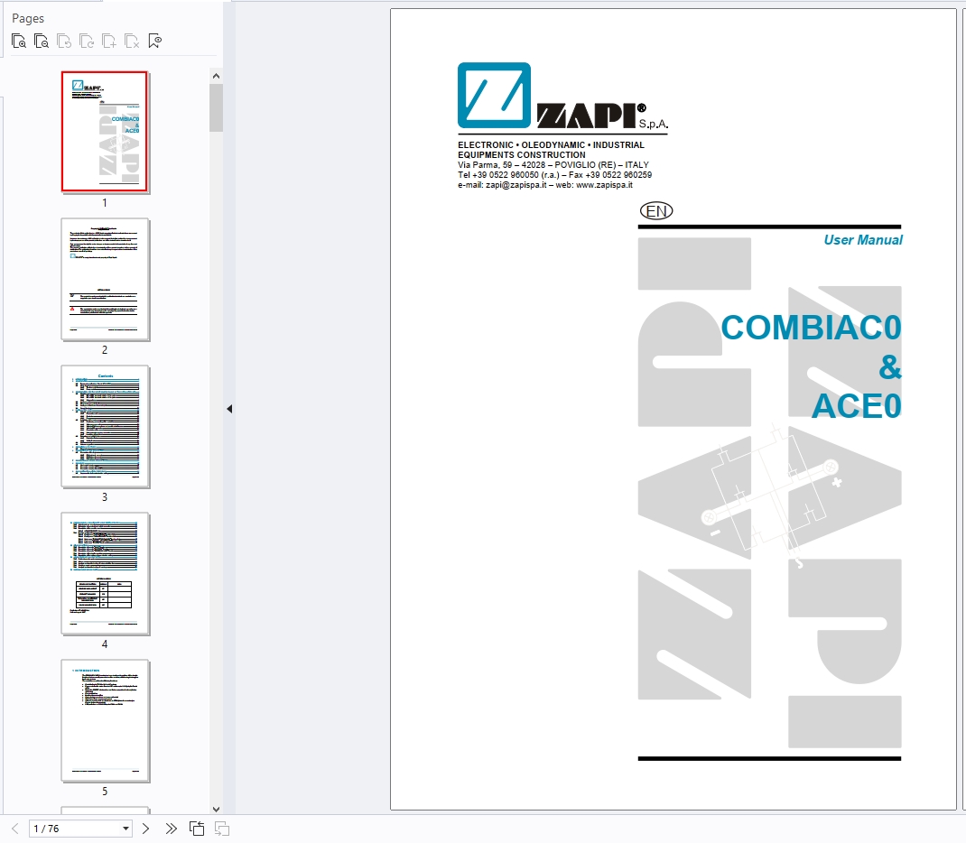Select the page 5 thumbnail

coord(105,720)
